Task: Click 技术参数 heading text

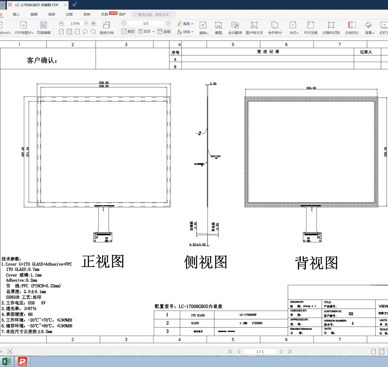Action: coord(11,259)
